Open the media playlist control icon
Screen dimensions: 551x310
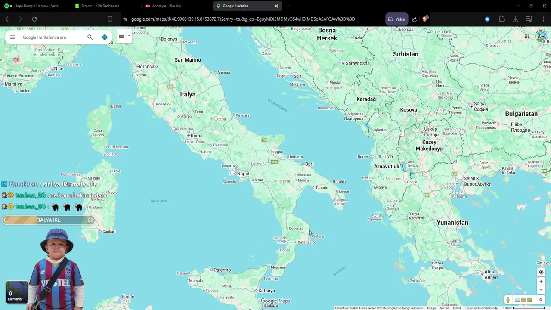(529, 19)
